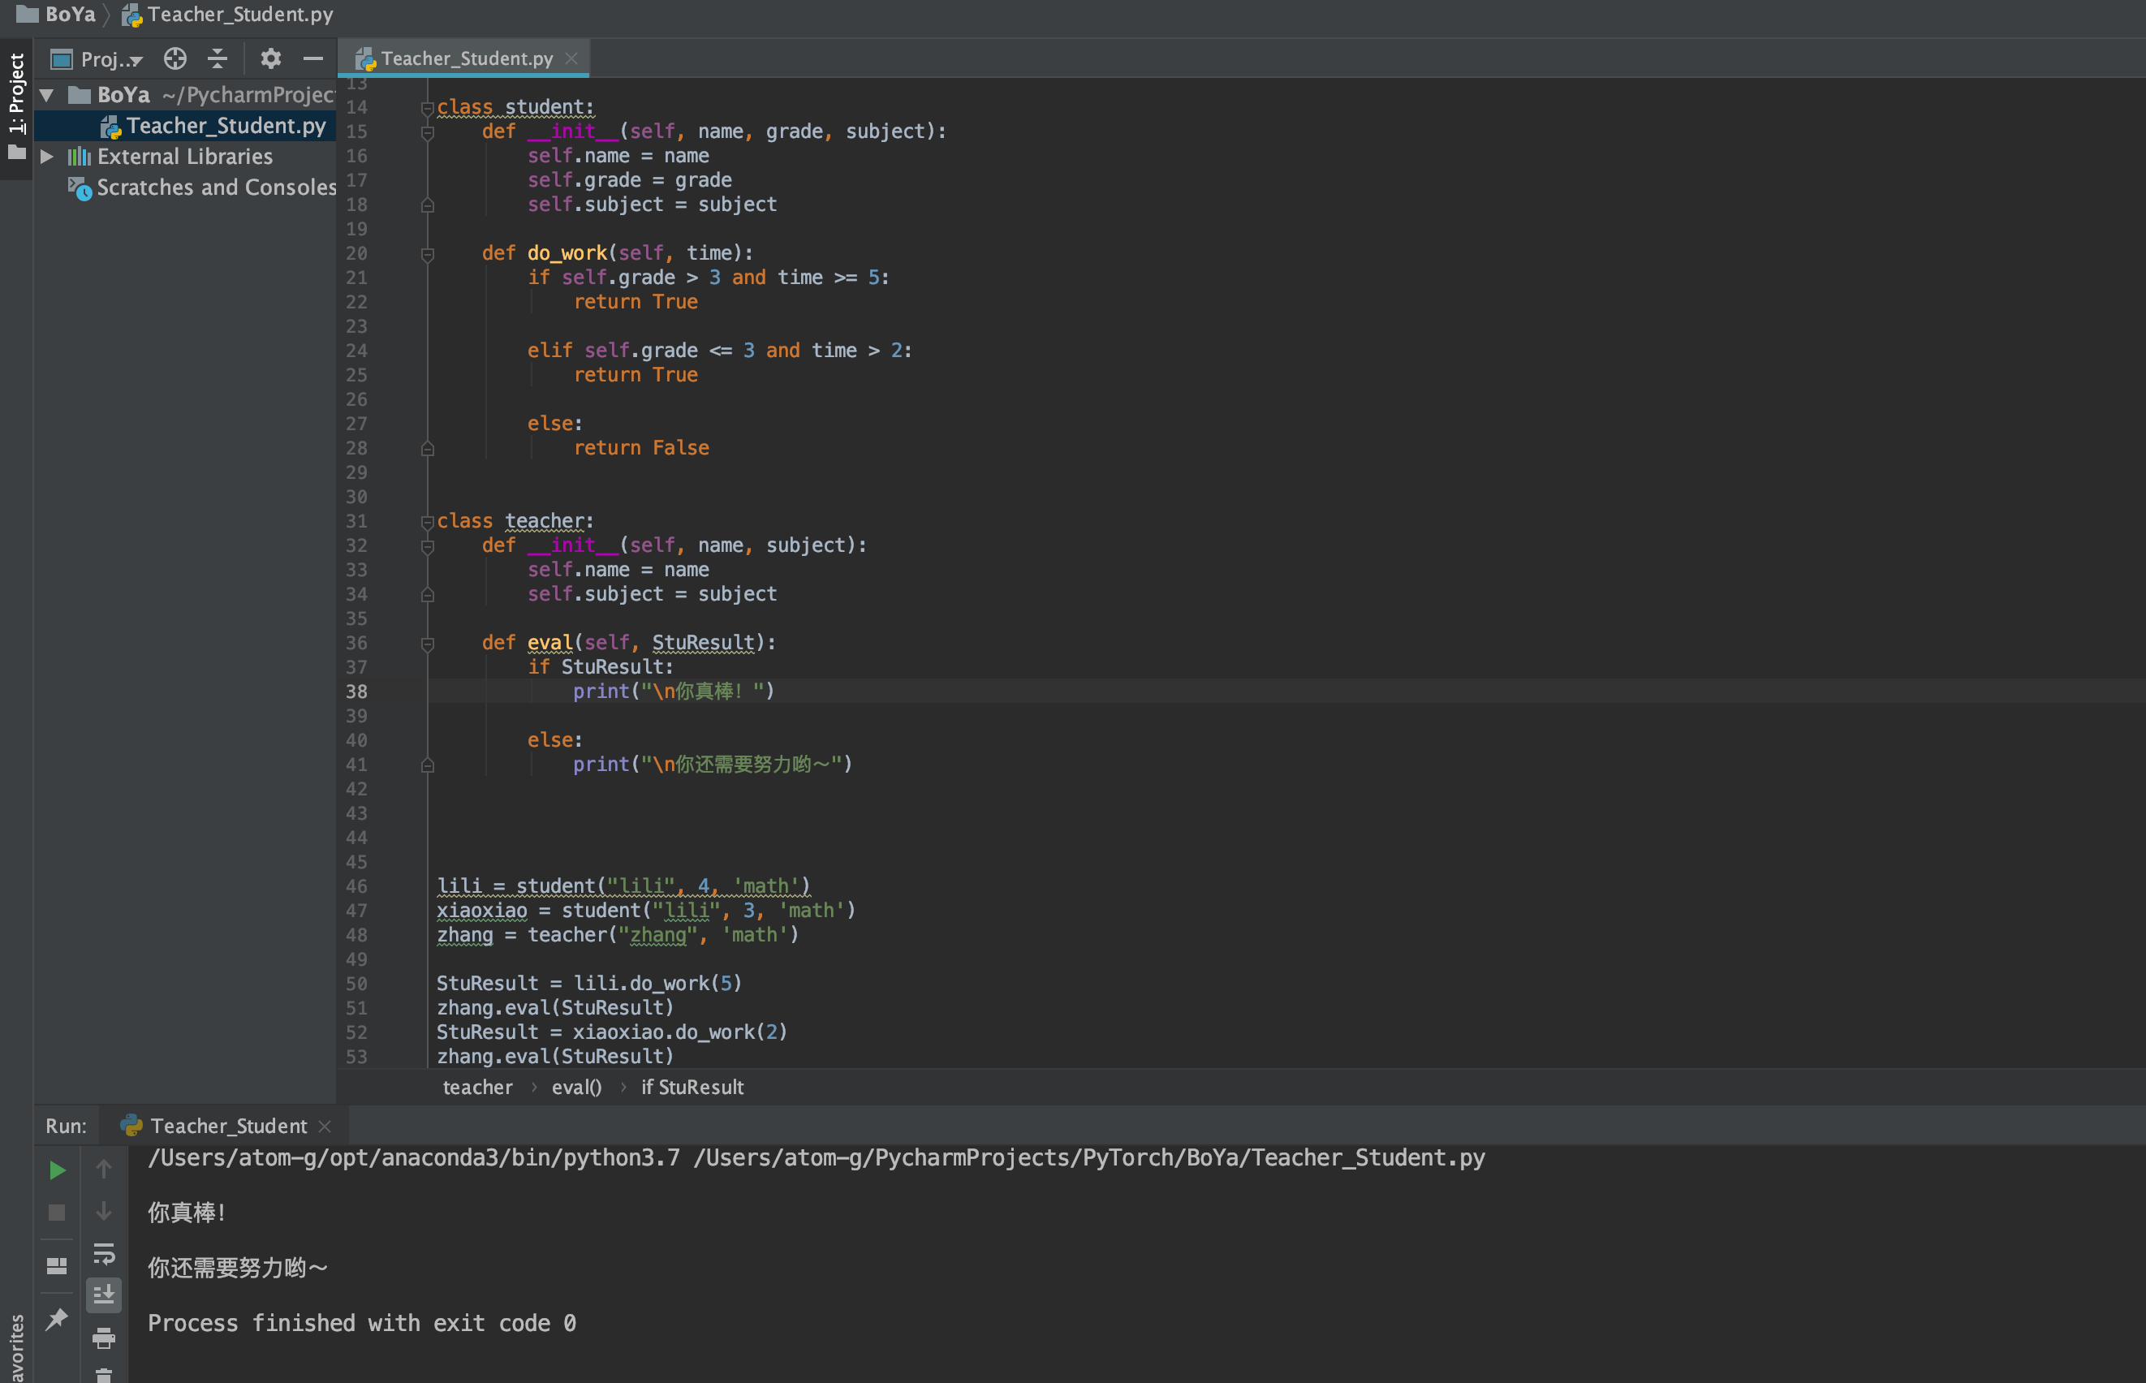Click the locate current file crosshair icon

[x=175, y=59]
